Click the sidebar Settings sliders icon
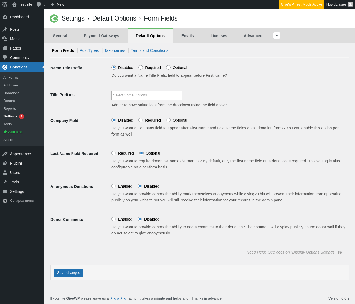The width and height of the screenshot is (355, 304). coord(5,191)
